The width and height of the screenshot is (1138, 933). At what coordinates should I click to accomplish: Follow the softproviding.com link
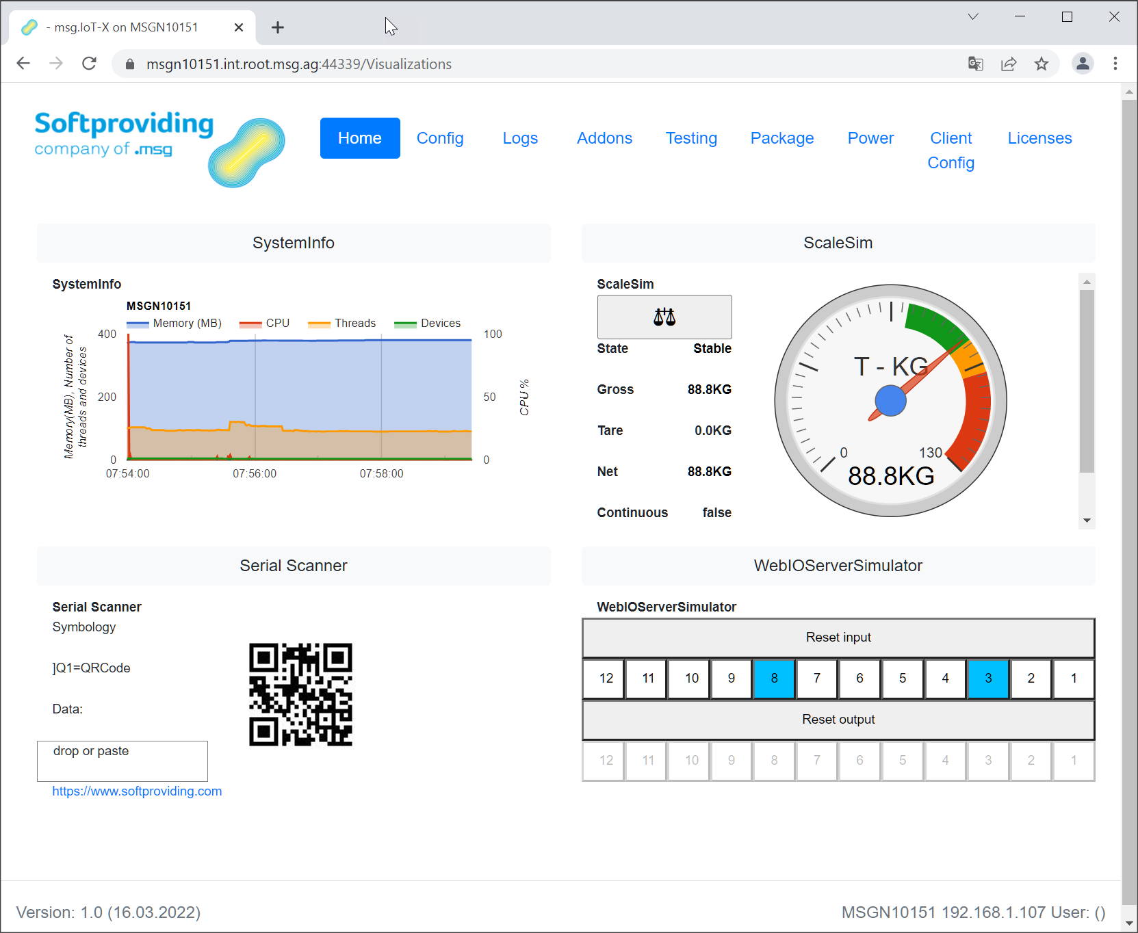coord(137,791)
